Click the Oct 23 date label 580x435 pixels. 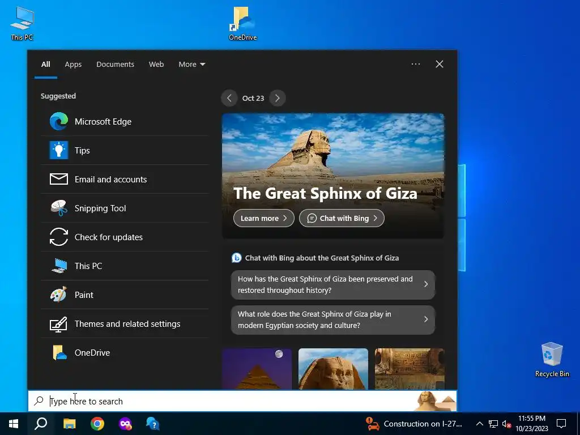click(x=253, y=98)
